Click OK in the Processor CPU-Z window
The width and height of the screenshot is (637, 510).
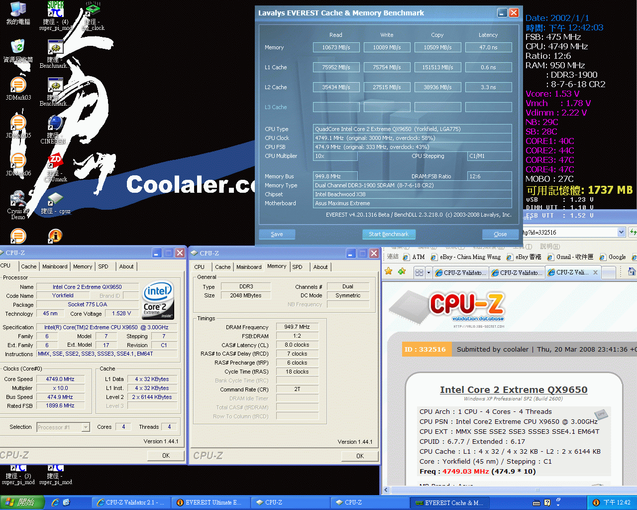[166, 456]
